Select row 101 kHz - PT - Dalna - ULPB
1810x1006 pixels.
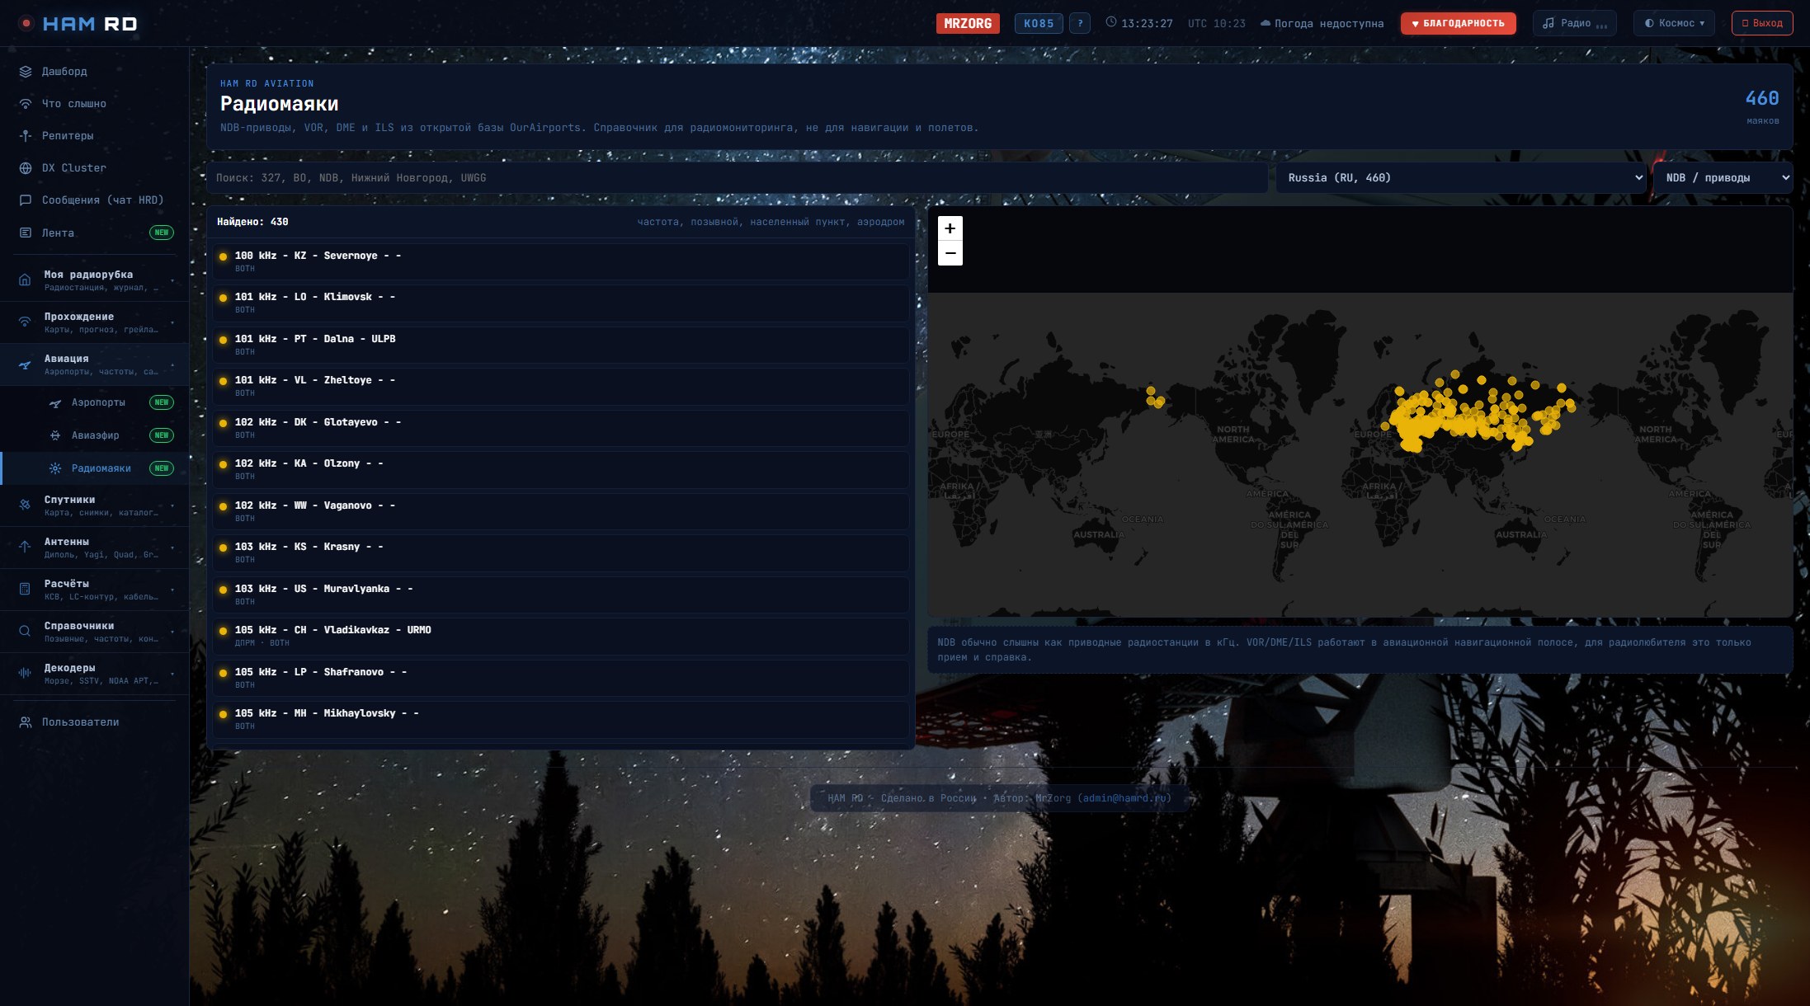(561, 345)
